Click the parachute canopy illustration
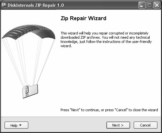162x133 pixels. point(29,32)
